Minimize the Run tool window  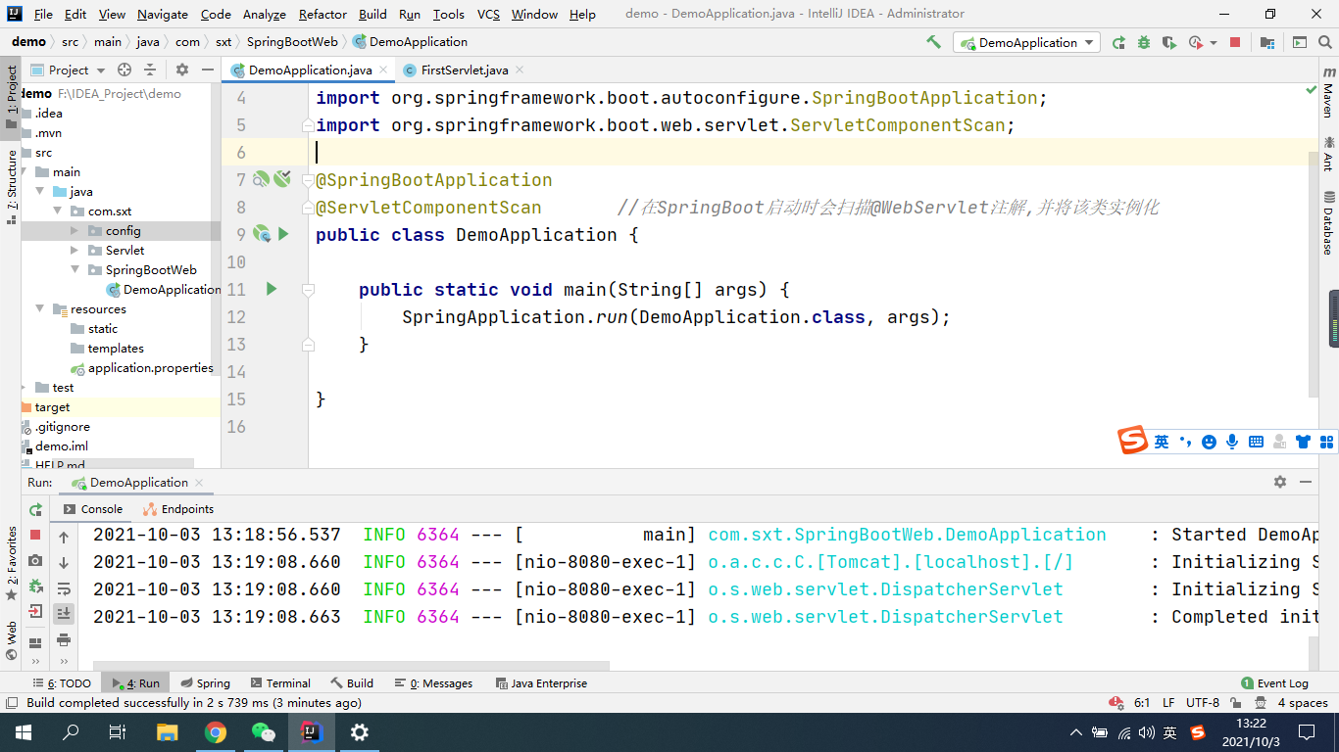[x=1306, y=482]
